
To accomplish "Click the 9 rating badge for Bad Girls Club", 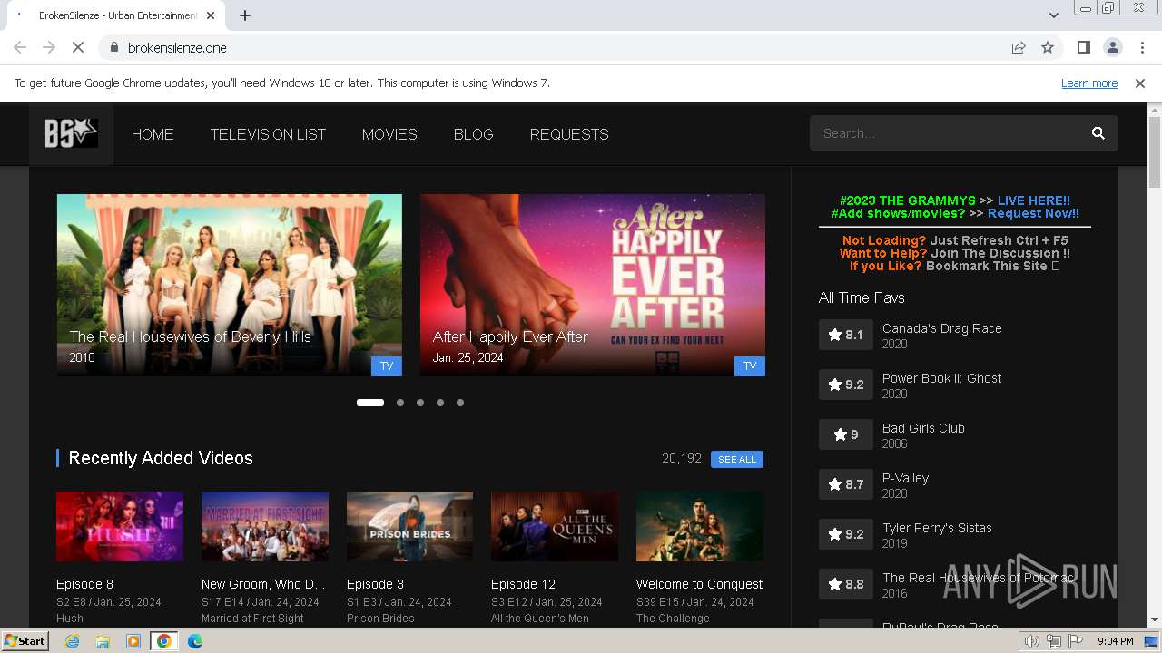I will tap(845, 434).
